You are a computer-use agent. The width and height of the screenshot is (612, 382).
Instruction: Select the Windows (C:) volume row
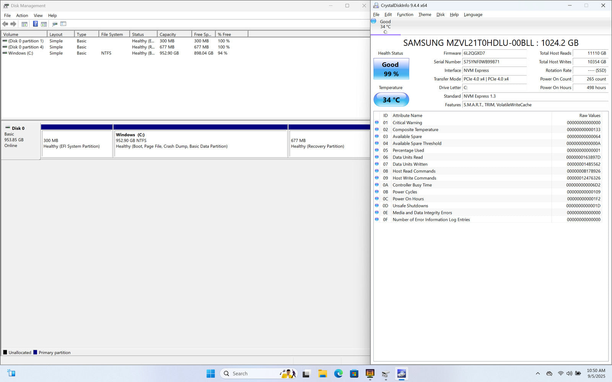21,53
